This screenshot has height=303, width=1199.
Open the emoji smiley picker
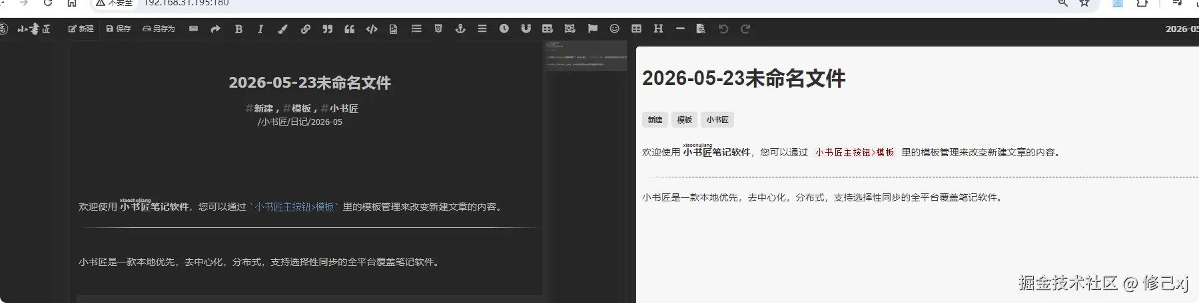click(614, 29)
